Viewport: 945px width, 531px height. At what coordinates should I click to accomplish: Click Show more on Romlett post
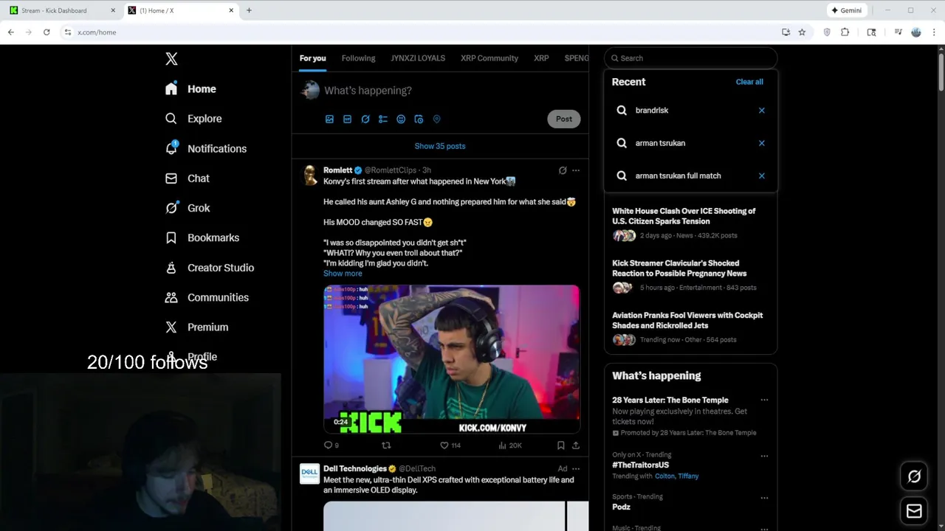point(343,274)
